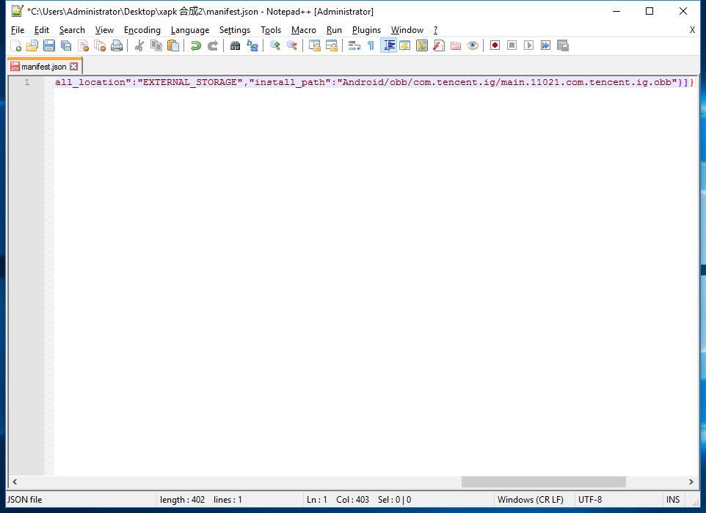The height and width of the screenshot is (513, 706).
Task: Toggle word wrap in the toolbar
Action: (x=354, y=45)
